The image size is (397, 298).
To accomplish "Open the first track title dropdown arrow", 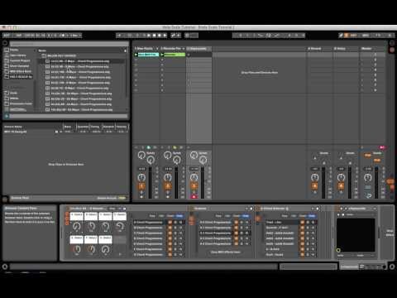I will click(x=157, y=49).
